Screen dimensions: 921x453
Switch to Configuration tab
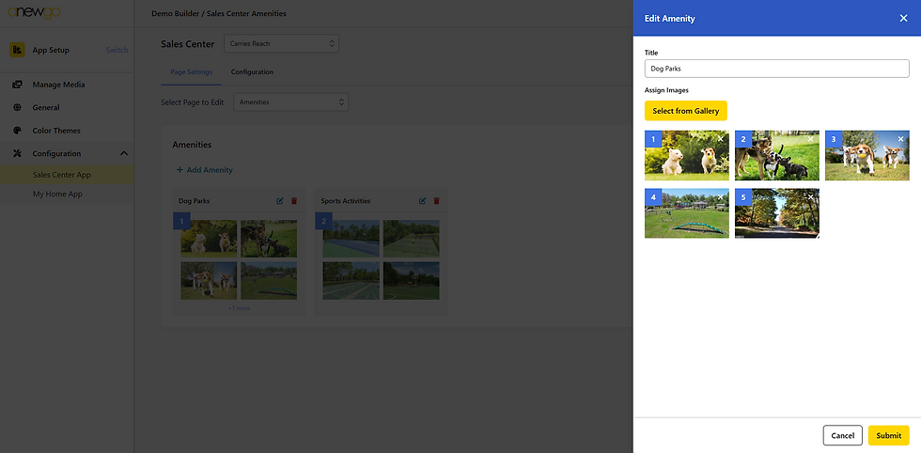(252, 71)
